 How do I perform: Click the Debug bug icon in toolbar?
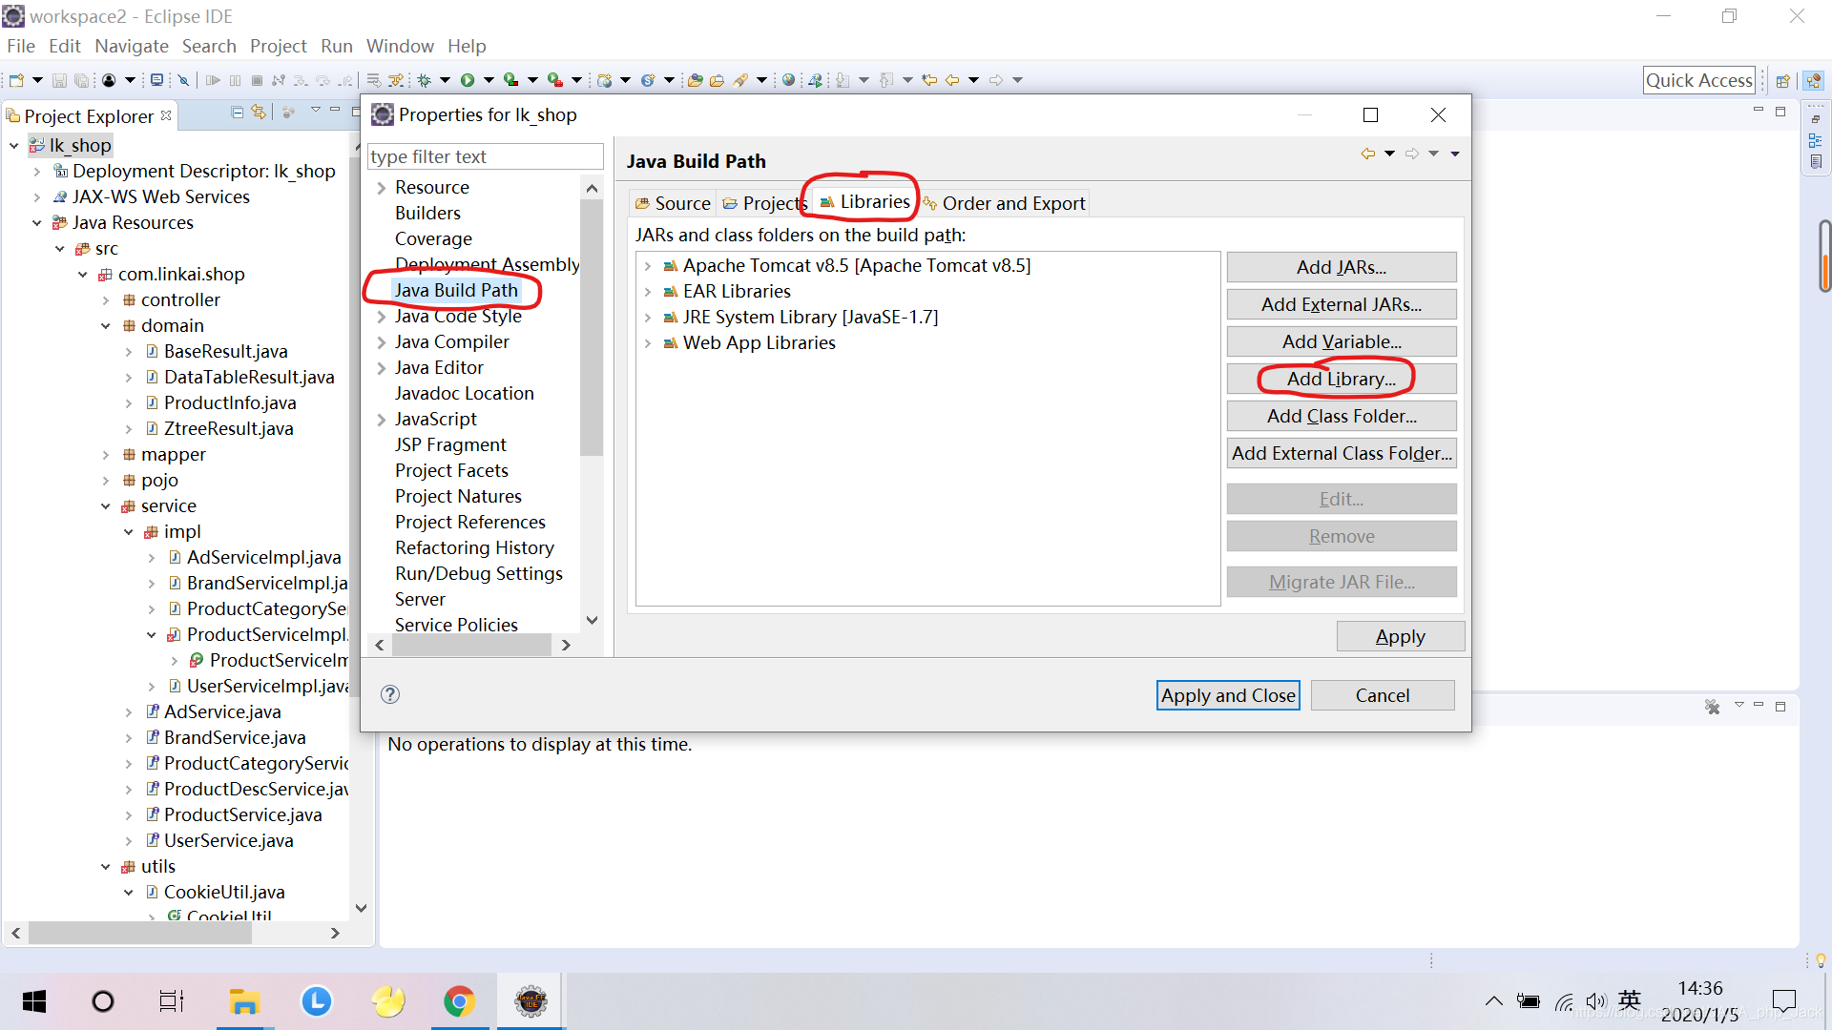[424, 80]
